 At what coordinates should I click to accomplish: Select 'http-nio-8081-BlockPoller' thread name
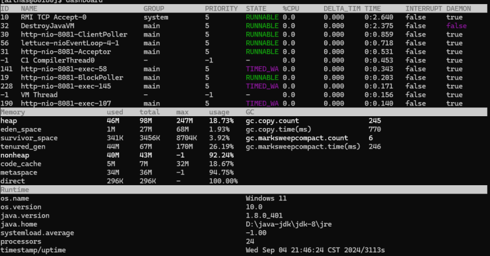pyautogui.click(x=72, y=77)
